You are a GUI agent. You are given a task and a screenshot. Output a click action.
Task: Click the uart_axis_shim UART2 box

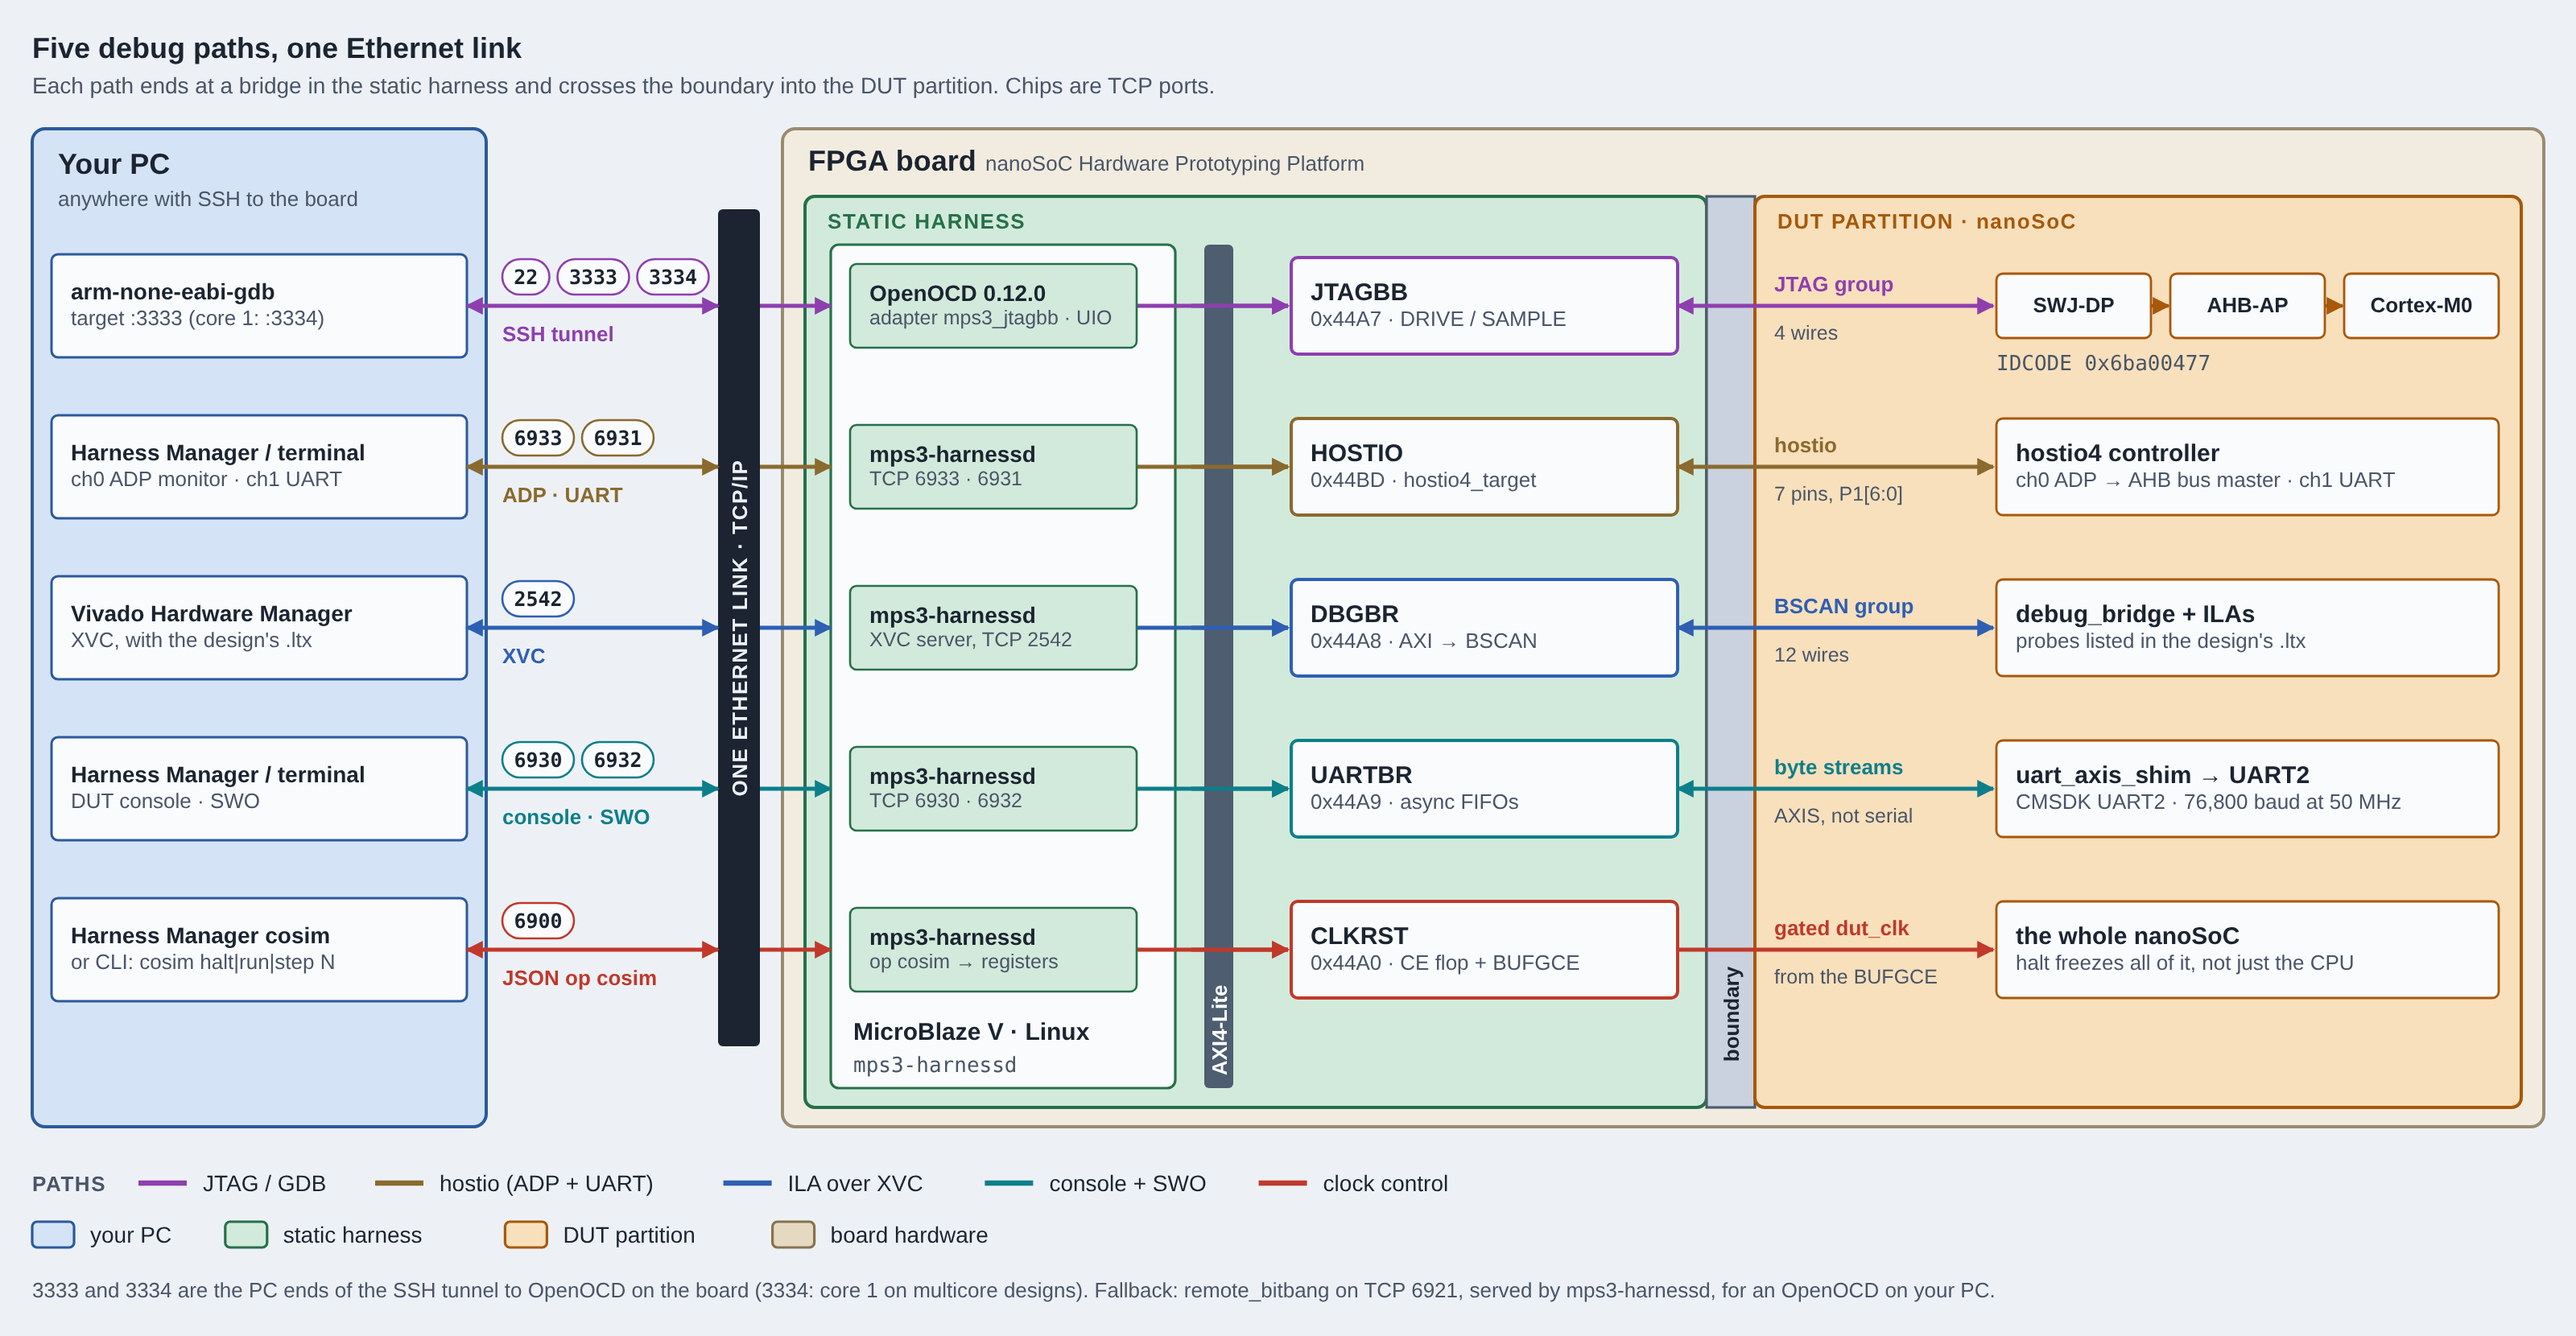(2247, 788)
